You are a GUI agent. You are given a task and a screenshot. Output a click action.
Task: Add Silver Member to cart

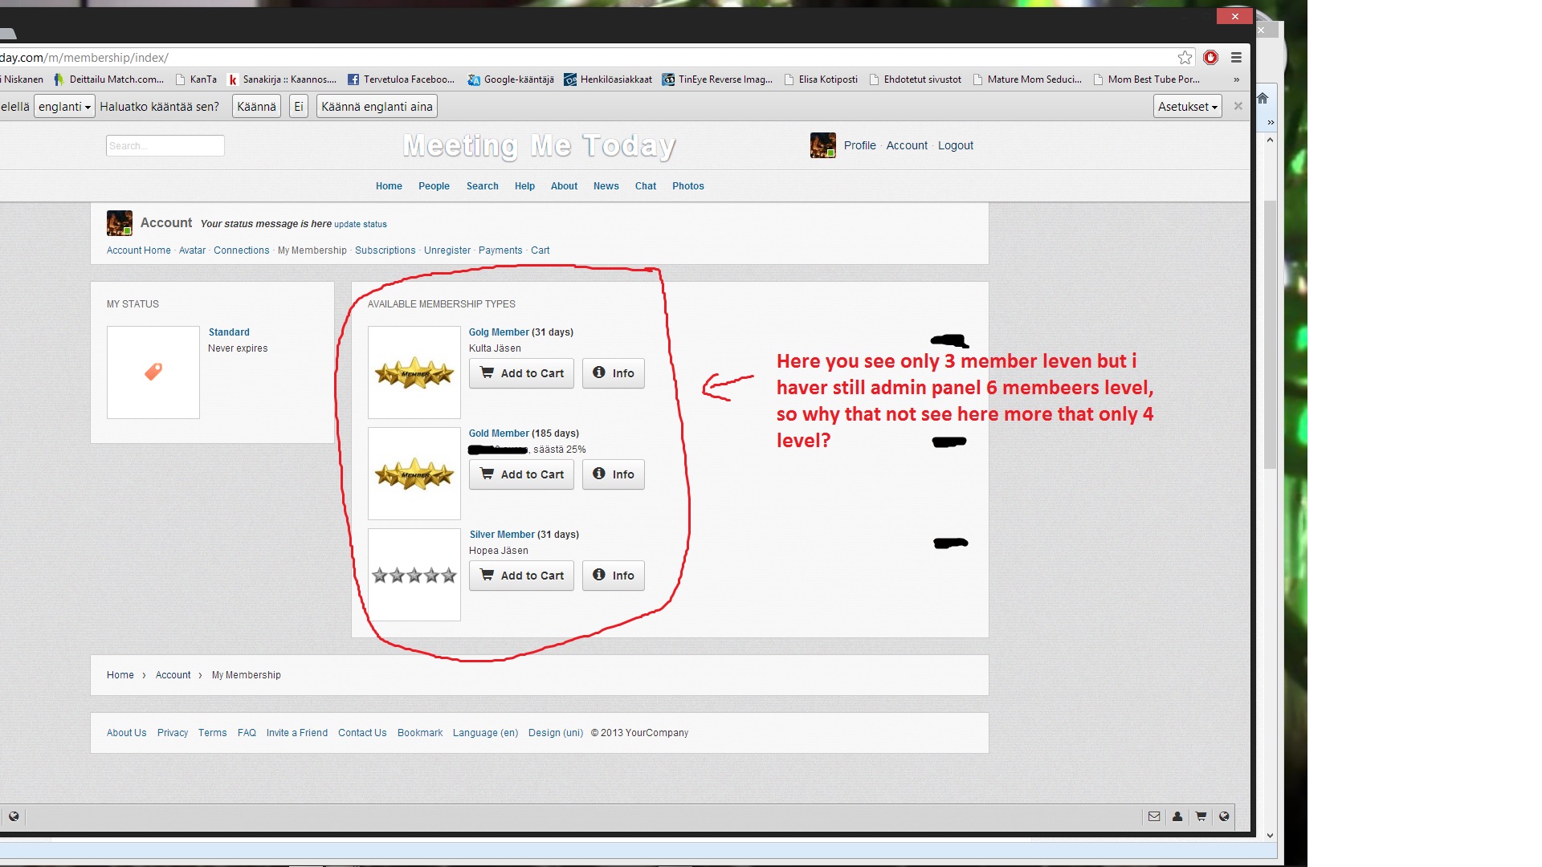pyautogui.click(x=521, y=576)
